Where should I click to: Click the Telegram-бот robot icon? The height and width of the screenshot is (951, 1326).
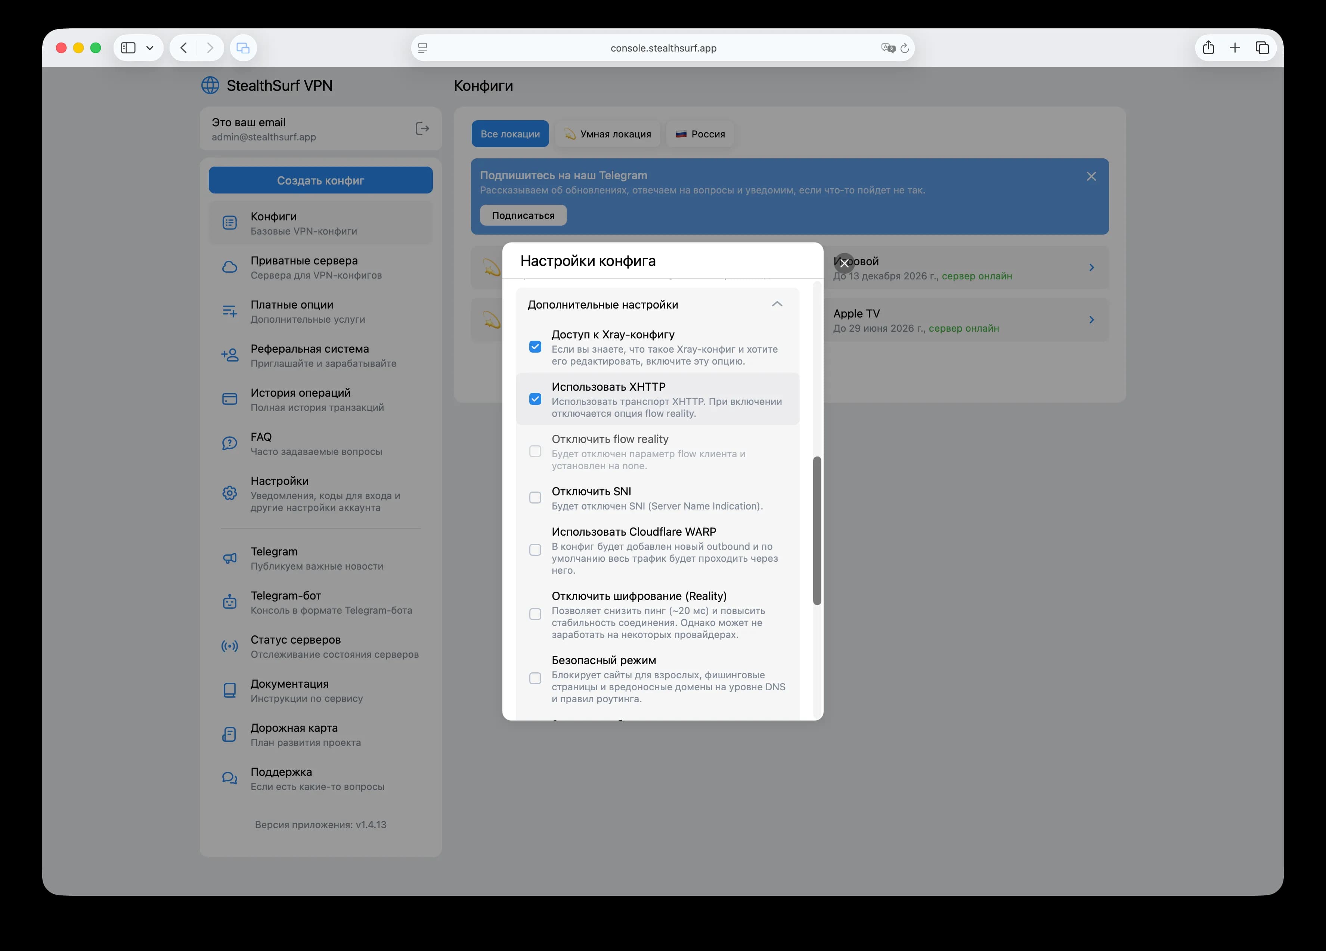point(230,602)
